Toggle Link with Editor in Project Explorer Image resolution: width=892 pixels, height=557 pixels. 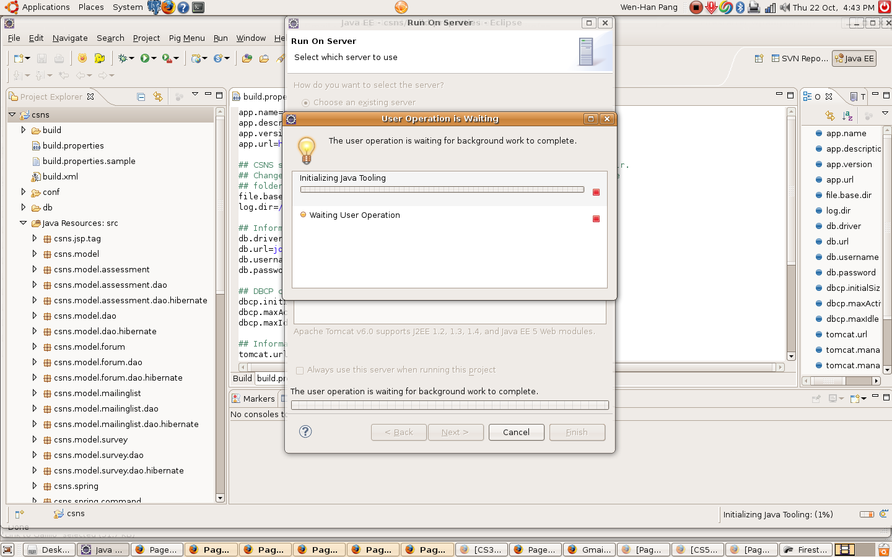[x=158, y=97]
